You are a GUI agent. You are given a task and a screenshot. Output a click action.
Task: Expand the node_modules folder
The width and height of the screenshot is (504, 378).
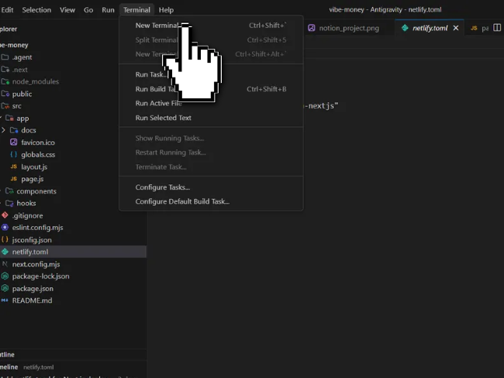[x=73, y=81]
